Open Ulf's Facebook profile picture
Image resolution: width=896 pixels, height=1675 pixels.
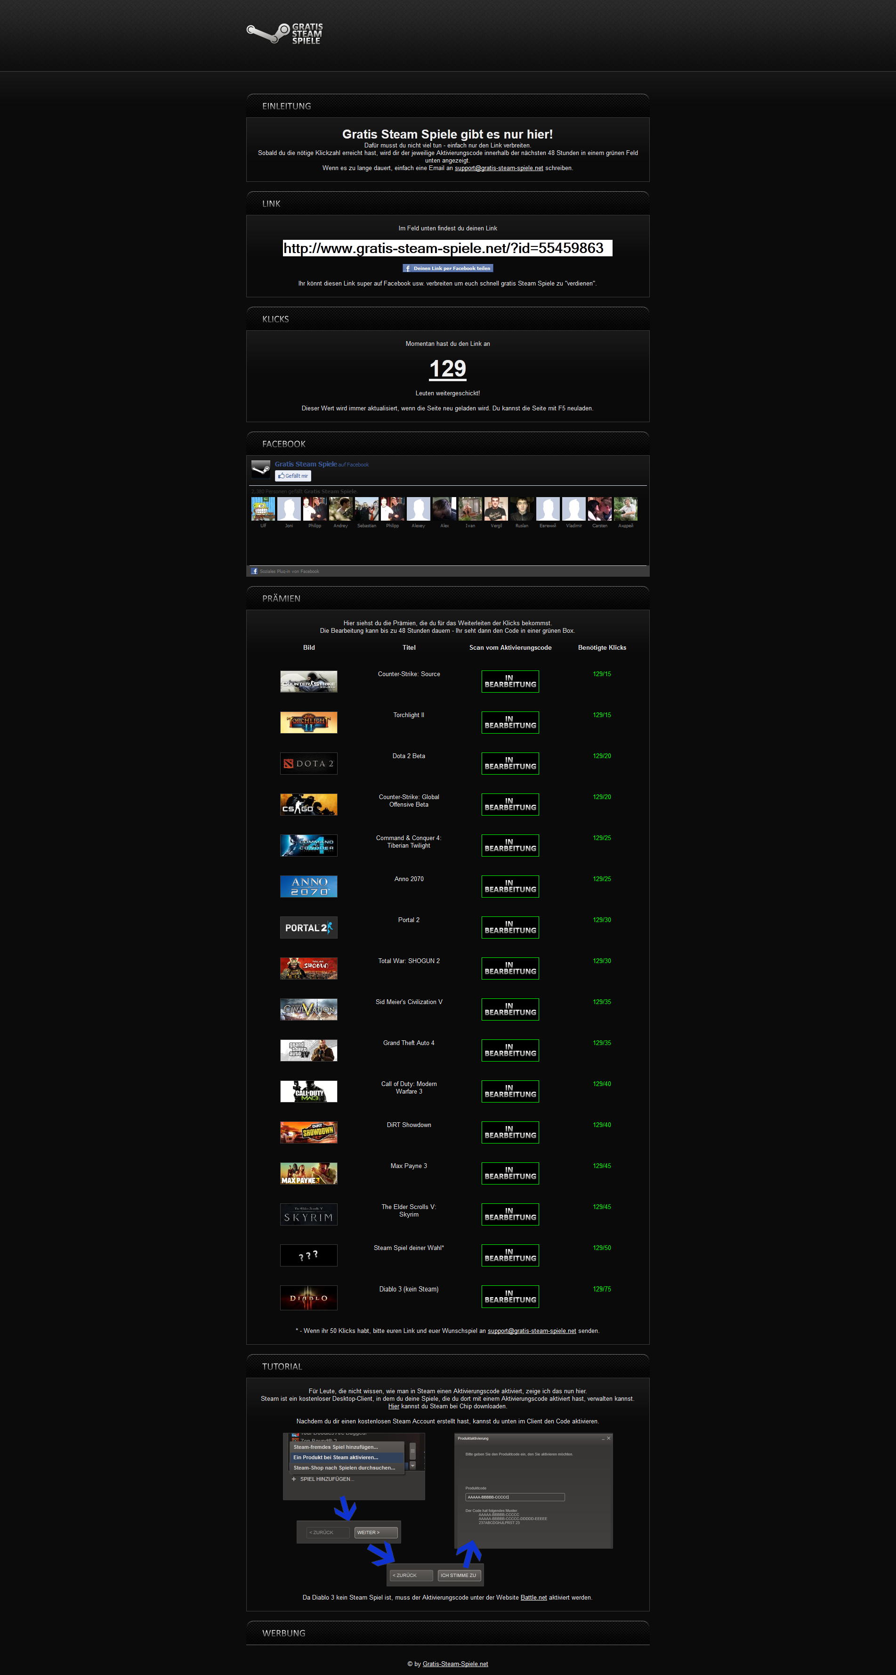[263, 509]
